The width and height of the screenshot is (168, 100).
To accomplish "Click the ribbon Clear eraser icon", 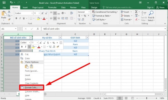I will click(x=136, y=19).
